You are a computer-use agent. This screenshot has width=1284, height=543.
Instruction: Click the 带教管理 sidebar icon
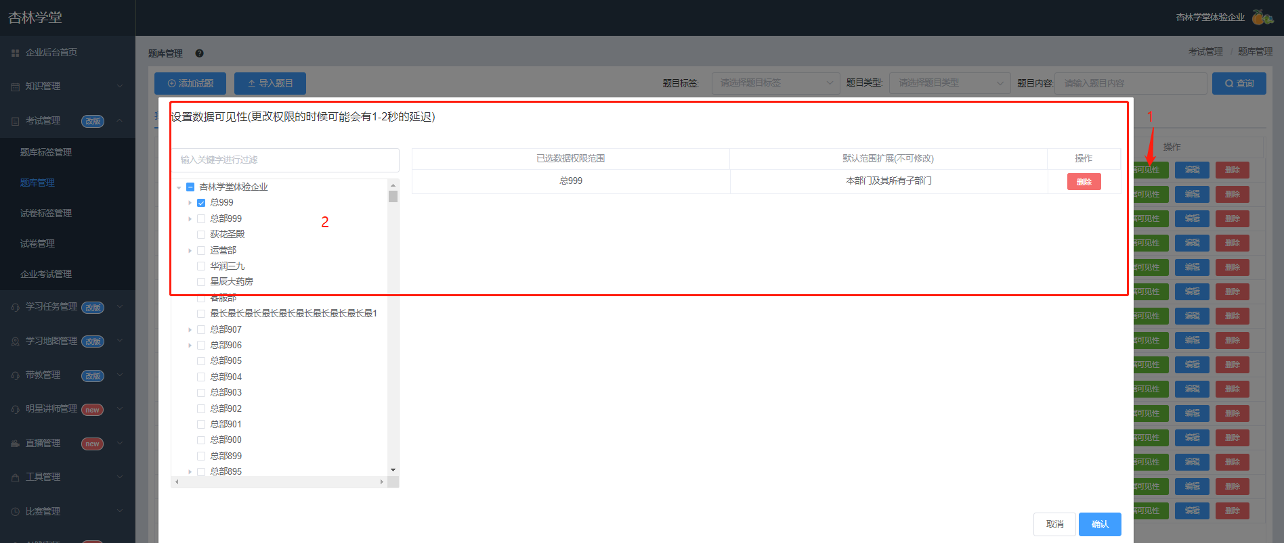(x=15, y=375)
